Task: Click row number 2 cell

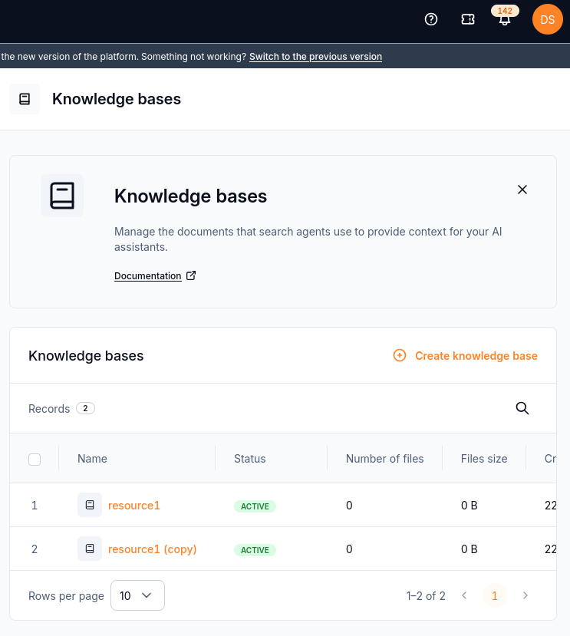Action: 35,549
